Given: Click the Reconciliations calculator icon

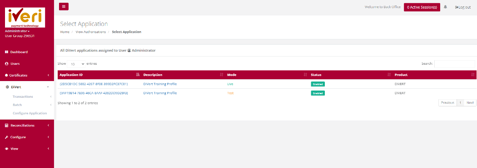Looking at the screenshot, I should 6,125.
